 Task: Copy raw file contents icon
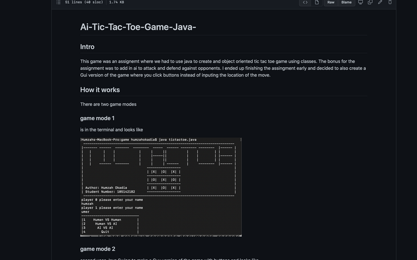[370, 3]
